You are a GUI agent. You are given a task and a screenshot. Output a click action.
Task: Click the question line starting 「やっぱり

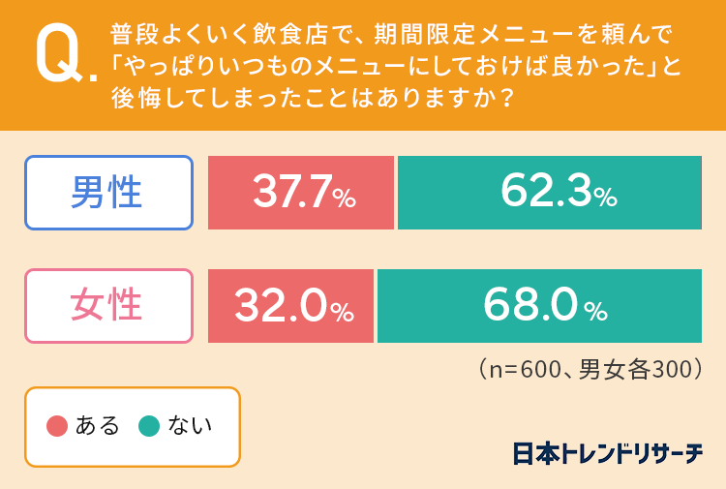click(x=396, y=66)
